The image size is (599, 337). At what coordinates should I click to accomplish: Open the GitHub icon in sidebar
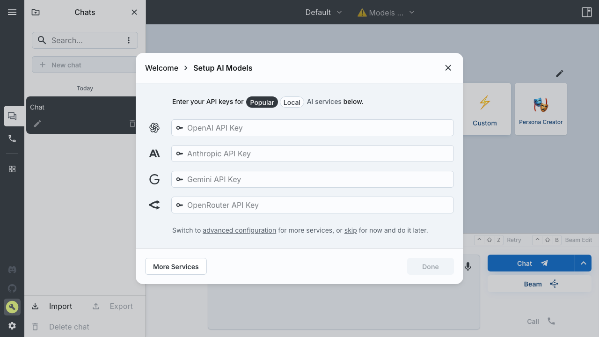point(12,288)
